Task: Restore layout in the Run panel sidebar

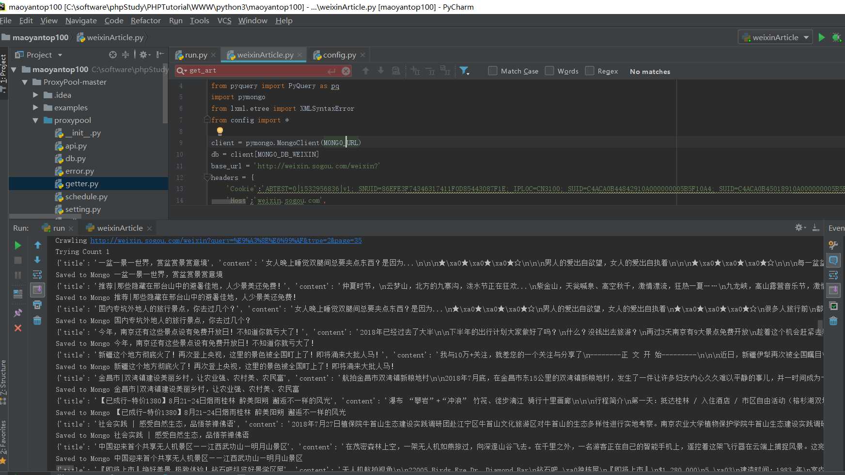Action: pos(18,294)
